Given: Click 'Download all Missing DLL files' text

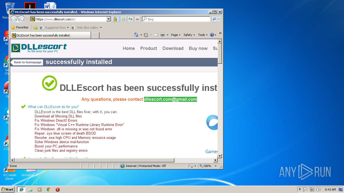Looking at the screenshot, I should (x=58, y=116).
